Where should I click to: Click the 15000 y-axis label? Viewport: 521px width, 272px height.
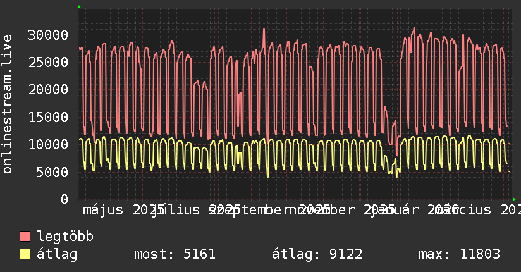(x=48, y=117)
